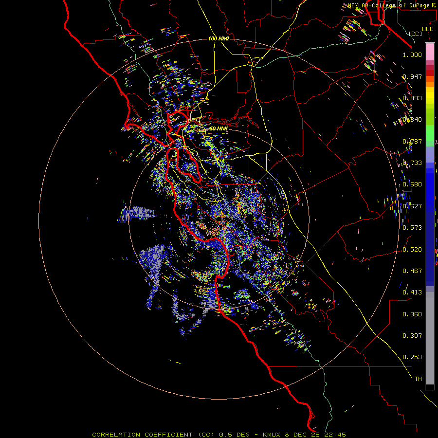The image size is (438, 438).
Task: Click the 100 NMI range ring label
Action: pos(219,38)
